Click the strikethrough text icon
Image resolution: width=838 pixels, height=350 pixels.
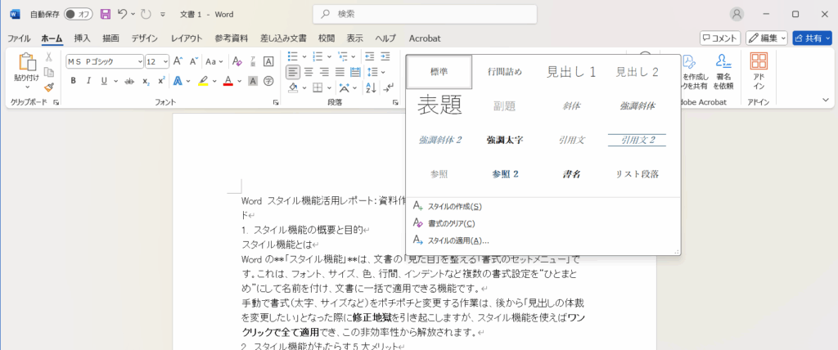point(128,81)
